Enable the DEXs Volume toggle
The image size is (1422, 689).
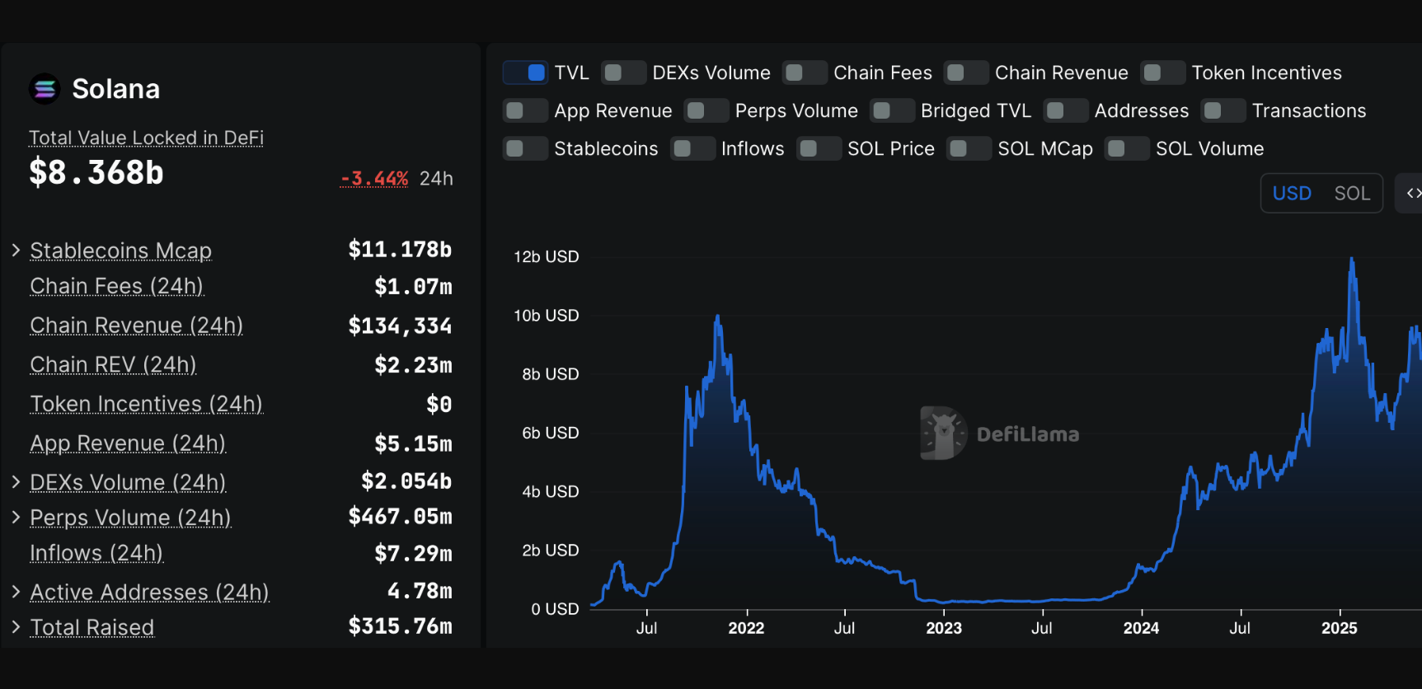tap(623, 73)
